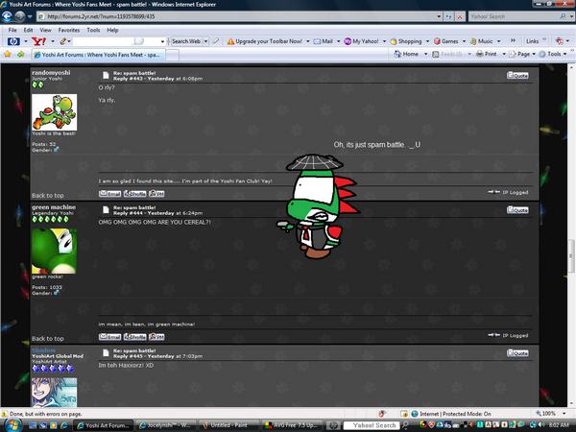576x432 pixels.
Task: Open Yahoo Music toolbar button
Action: (481, 41)
